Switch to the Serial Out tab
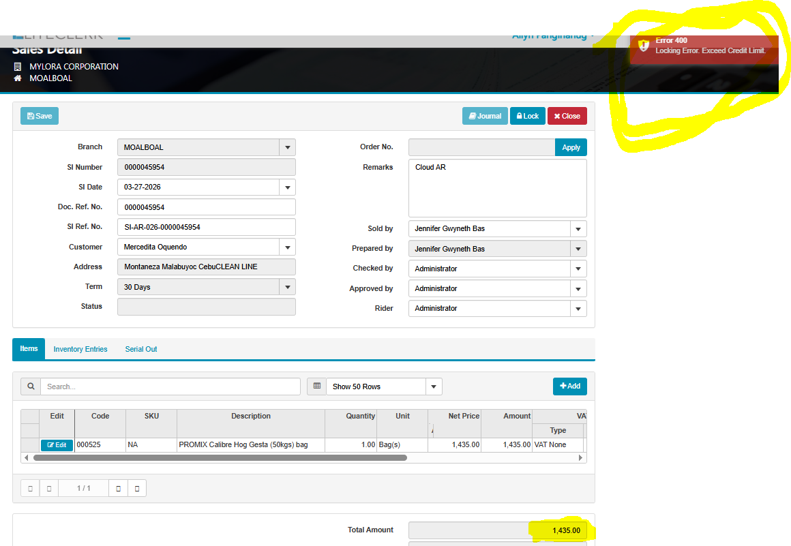 tap(141, 349)
